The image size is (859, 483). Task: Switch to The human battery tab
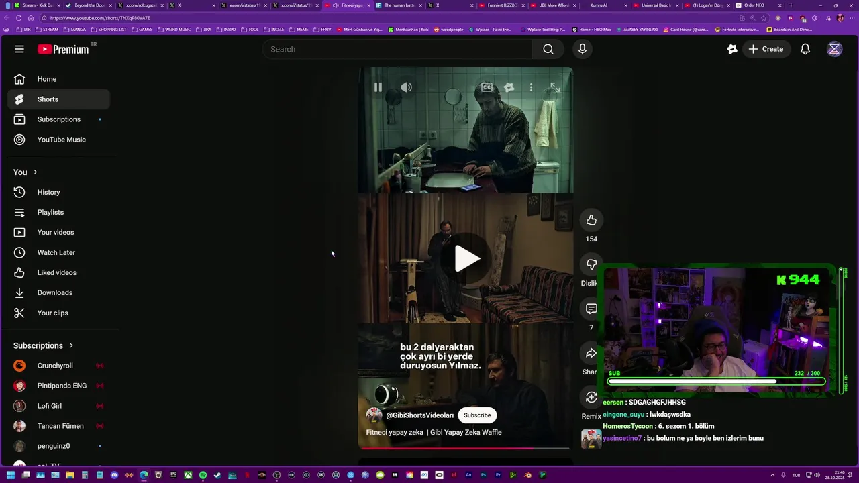click(x=398, y=5)
